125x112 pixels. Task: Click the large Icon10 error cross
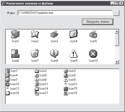[x=93, y=54]
